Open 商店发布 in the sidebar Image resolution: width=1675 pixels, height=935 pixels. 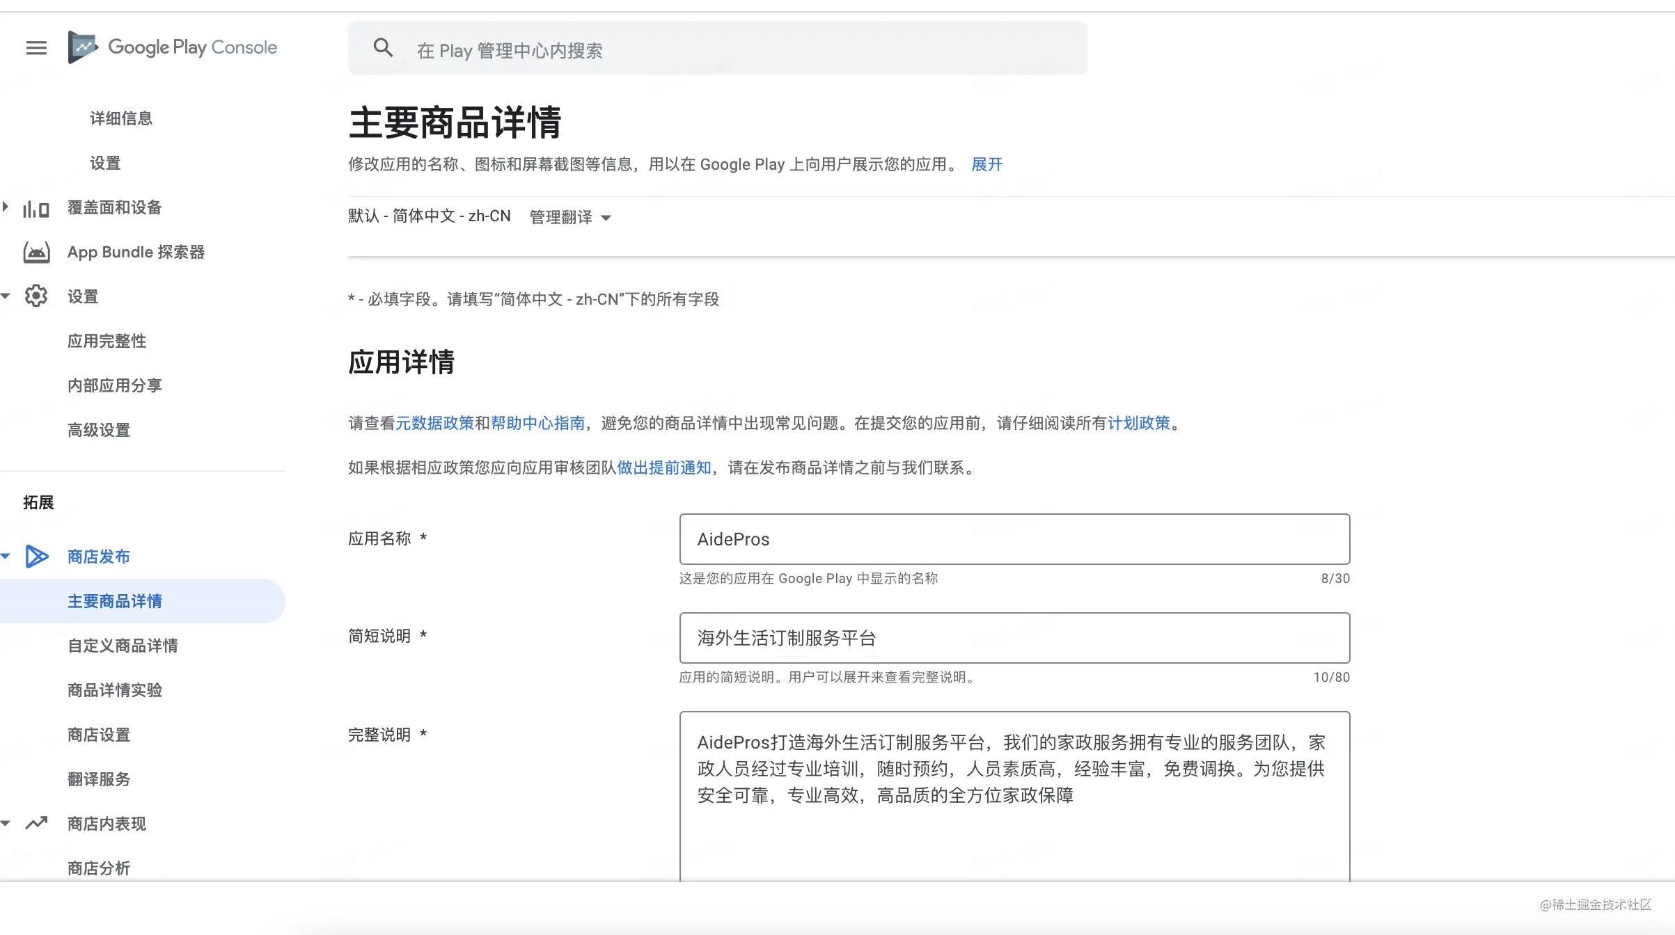pyautogui.click(x=99, y=557)
